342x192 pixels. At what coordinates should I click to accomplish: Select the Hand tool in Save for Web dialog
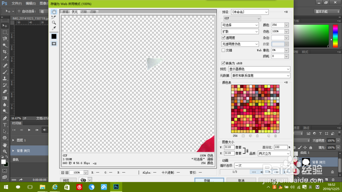click(54, 12)
